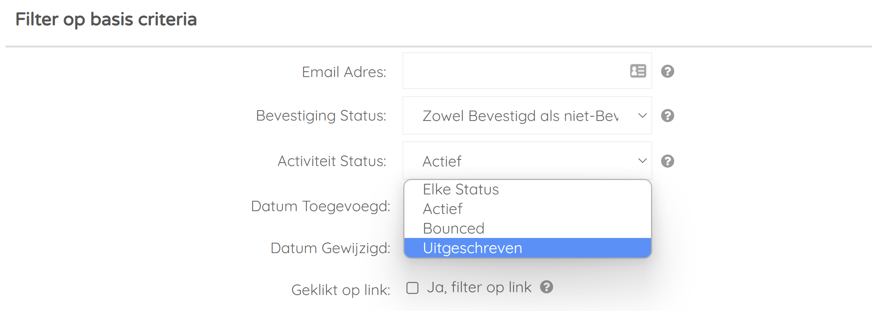Image resolution: width=872 pixels, height=311 pixels.
Task: Click the 'Datum Gewijzigd:' label
Action: pyautogui.click(x=330, y=248)
